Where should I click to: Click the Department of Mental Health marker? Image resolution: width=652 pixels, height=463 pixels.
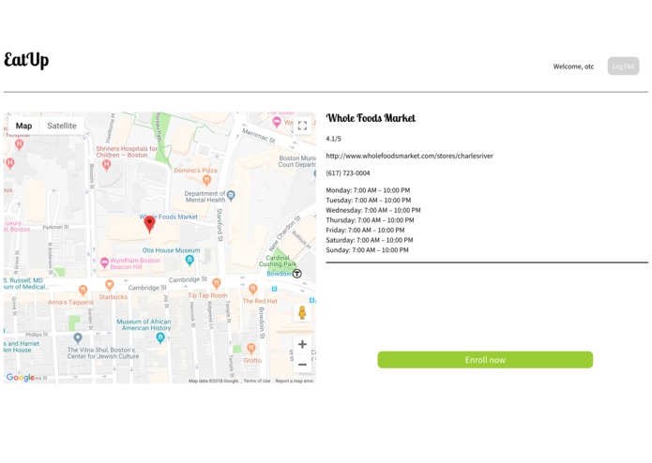[231, 195]
